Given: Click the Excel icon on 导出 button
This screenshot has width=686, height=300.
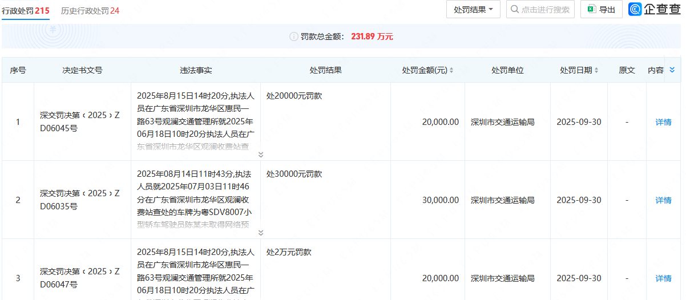Looking at the screenshot, I should pos(592,10).
